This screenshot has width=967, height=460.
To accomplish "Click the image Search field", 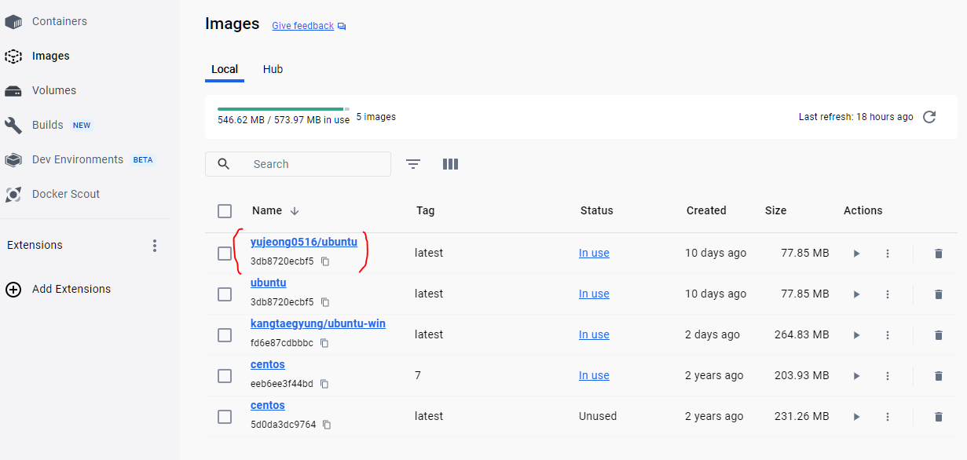I will coord(298,164).
